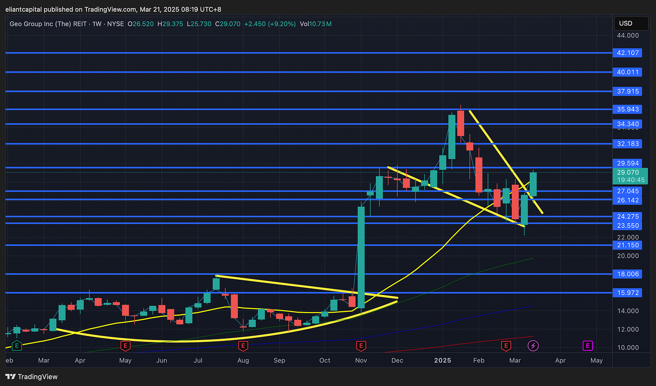Open the red earnings marker above May
656x386 pixels.
click(x=126, y=346)
